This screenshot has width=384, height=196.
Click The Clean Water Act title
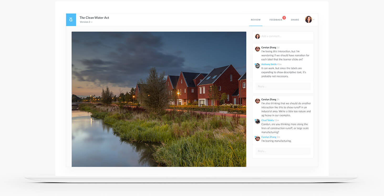tap(94, 18)
